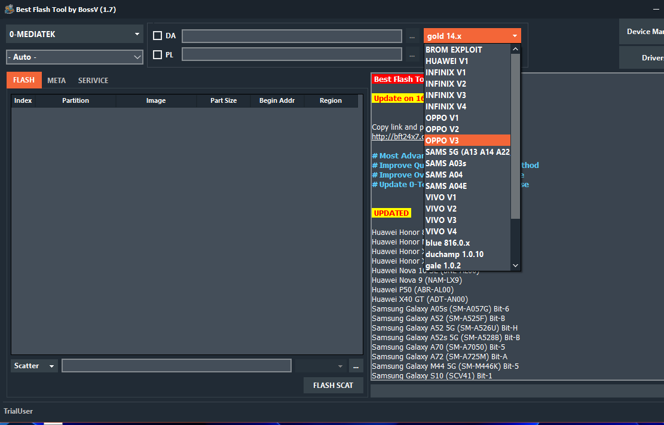
Task: Click the dropdown list scrollbar thumb
Action: point(515,136)
